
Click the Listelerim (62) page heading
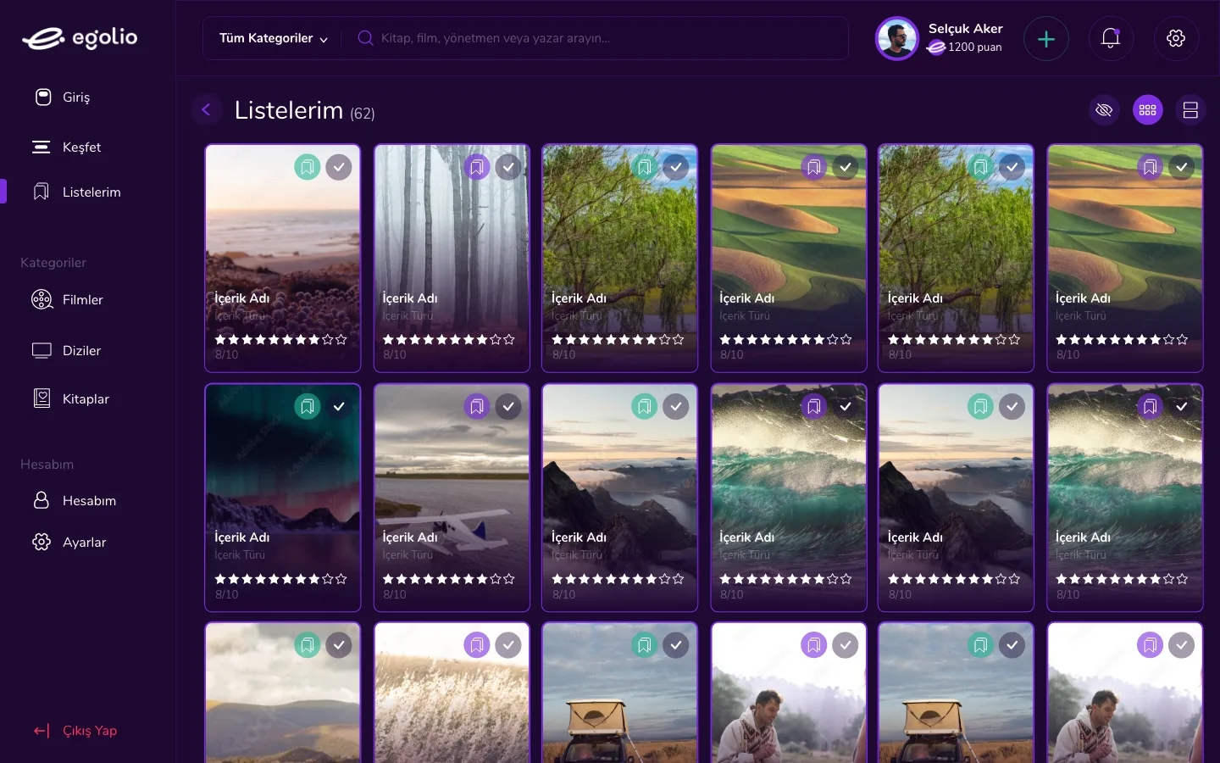304,110
